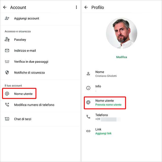Tap Aggiungi link
162x162 pixels.
click(x=103, y=133)
